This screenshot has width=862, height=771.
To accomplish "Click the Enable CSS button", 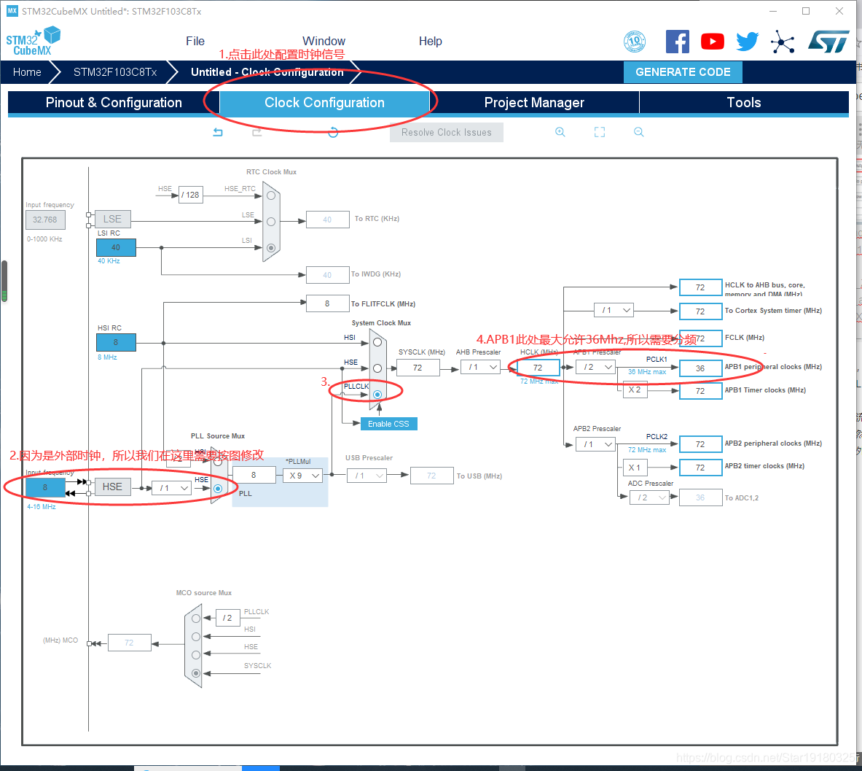I will 388,424.
